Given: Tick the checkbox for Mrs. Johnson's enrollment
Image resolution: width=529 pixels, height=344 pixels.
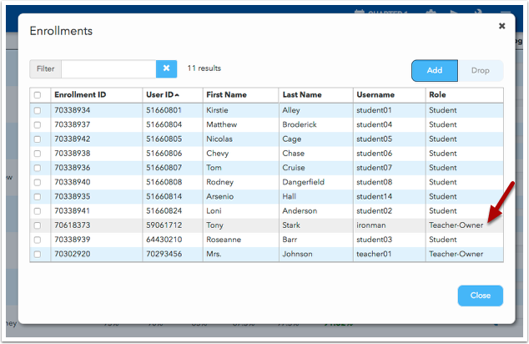Looking at the screenshot, I should pyautogui.click(x=37, y=254).
